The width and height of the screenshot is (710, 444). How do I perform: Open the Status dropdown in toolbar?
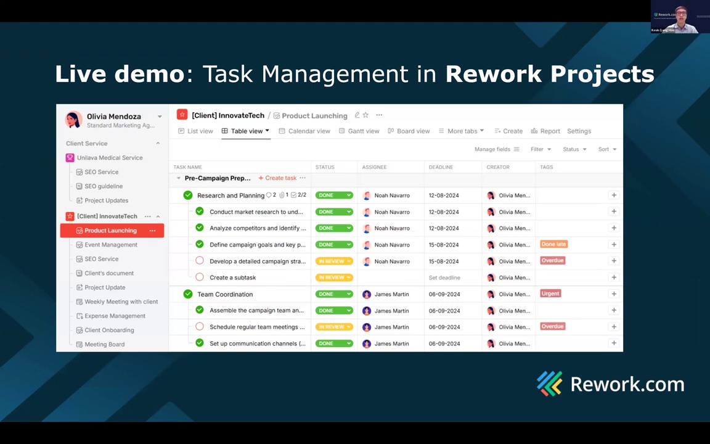click(574, 149)
